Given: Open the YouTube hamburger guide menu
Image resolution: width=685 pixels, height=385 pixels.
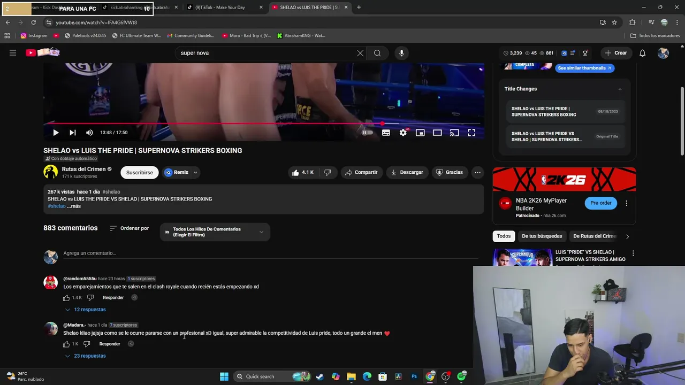Looking at the screenshot, I should tap(13, 53).
